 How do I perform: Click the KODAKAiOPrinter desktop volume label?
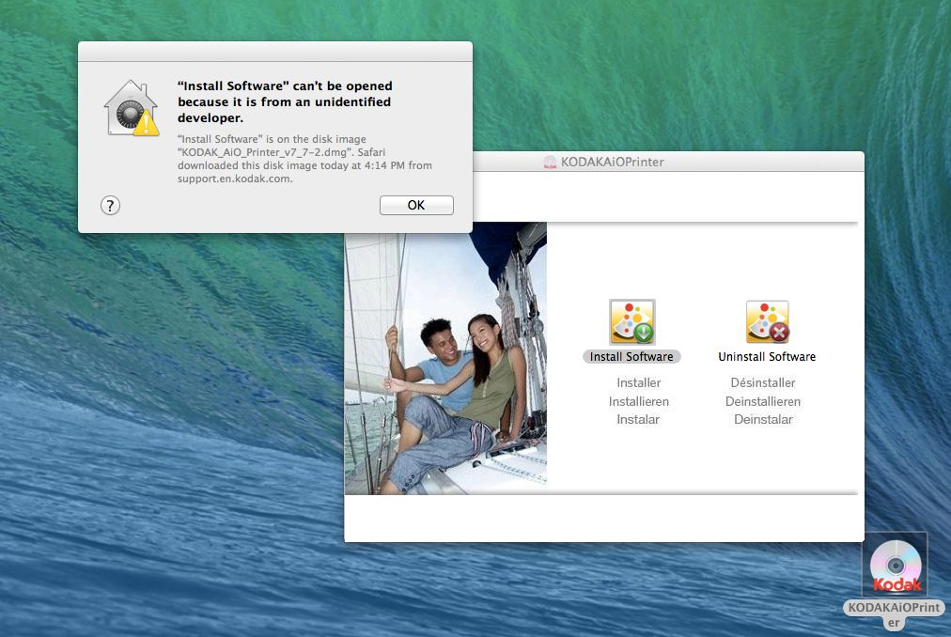coord(894,615)
